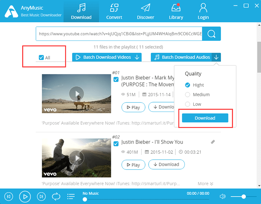Select Low quality radio option
Screen dimensions: 261x204
tap(188, 104)
